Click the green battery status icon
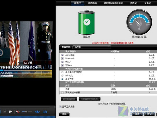The image size is (157, 118). pyautogui.click(x=87, y=22)
